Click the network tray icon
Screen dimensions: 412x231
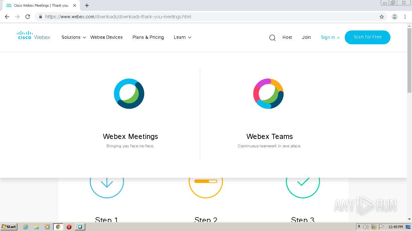pos(374,227)
